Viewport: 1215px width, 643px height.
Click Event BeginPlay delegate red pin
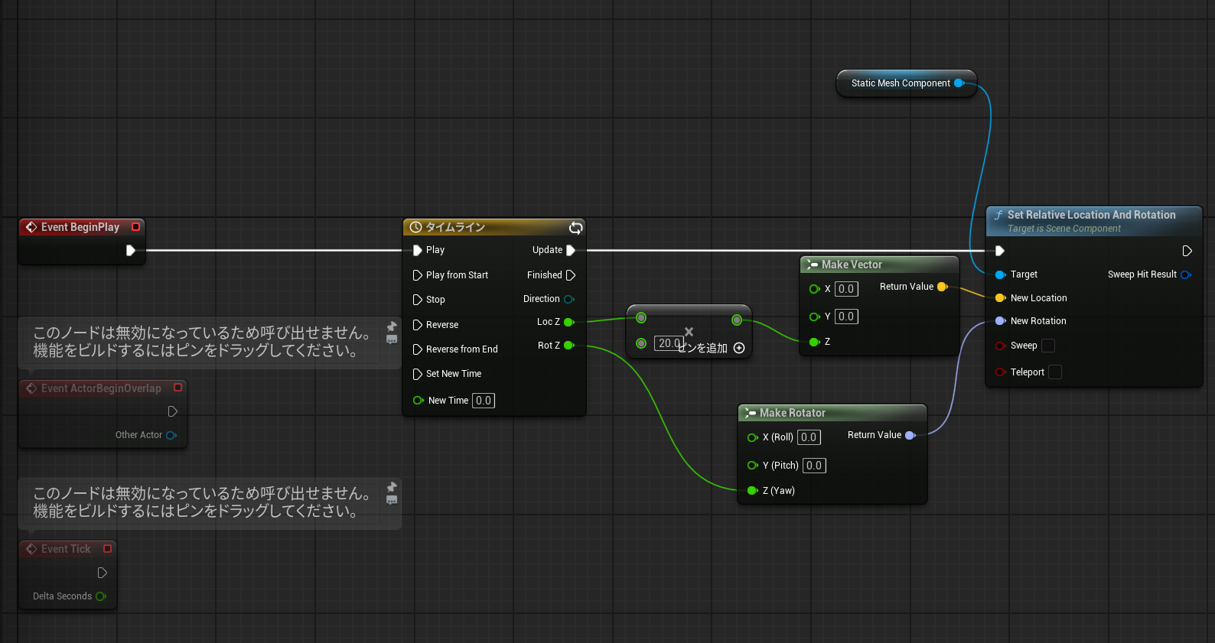click(136, 227)
